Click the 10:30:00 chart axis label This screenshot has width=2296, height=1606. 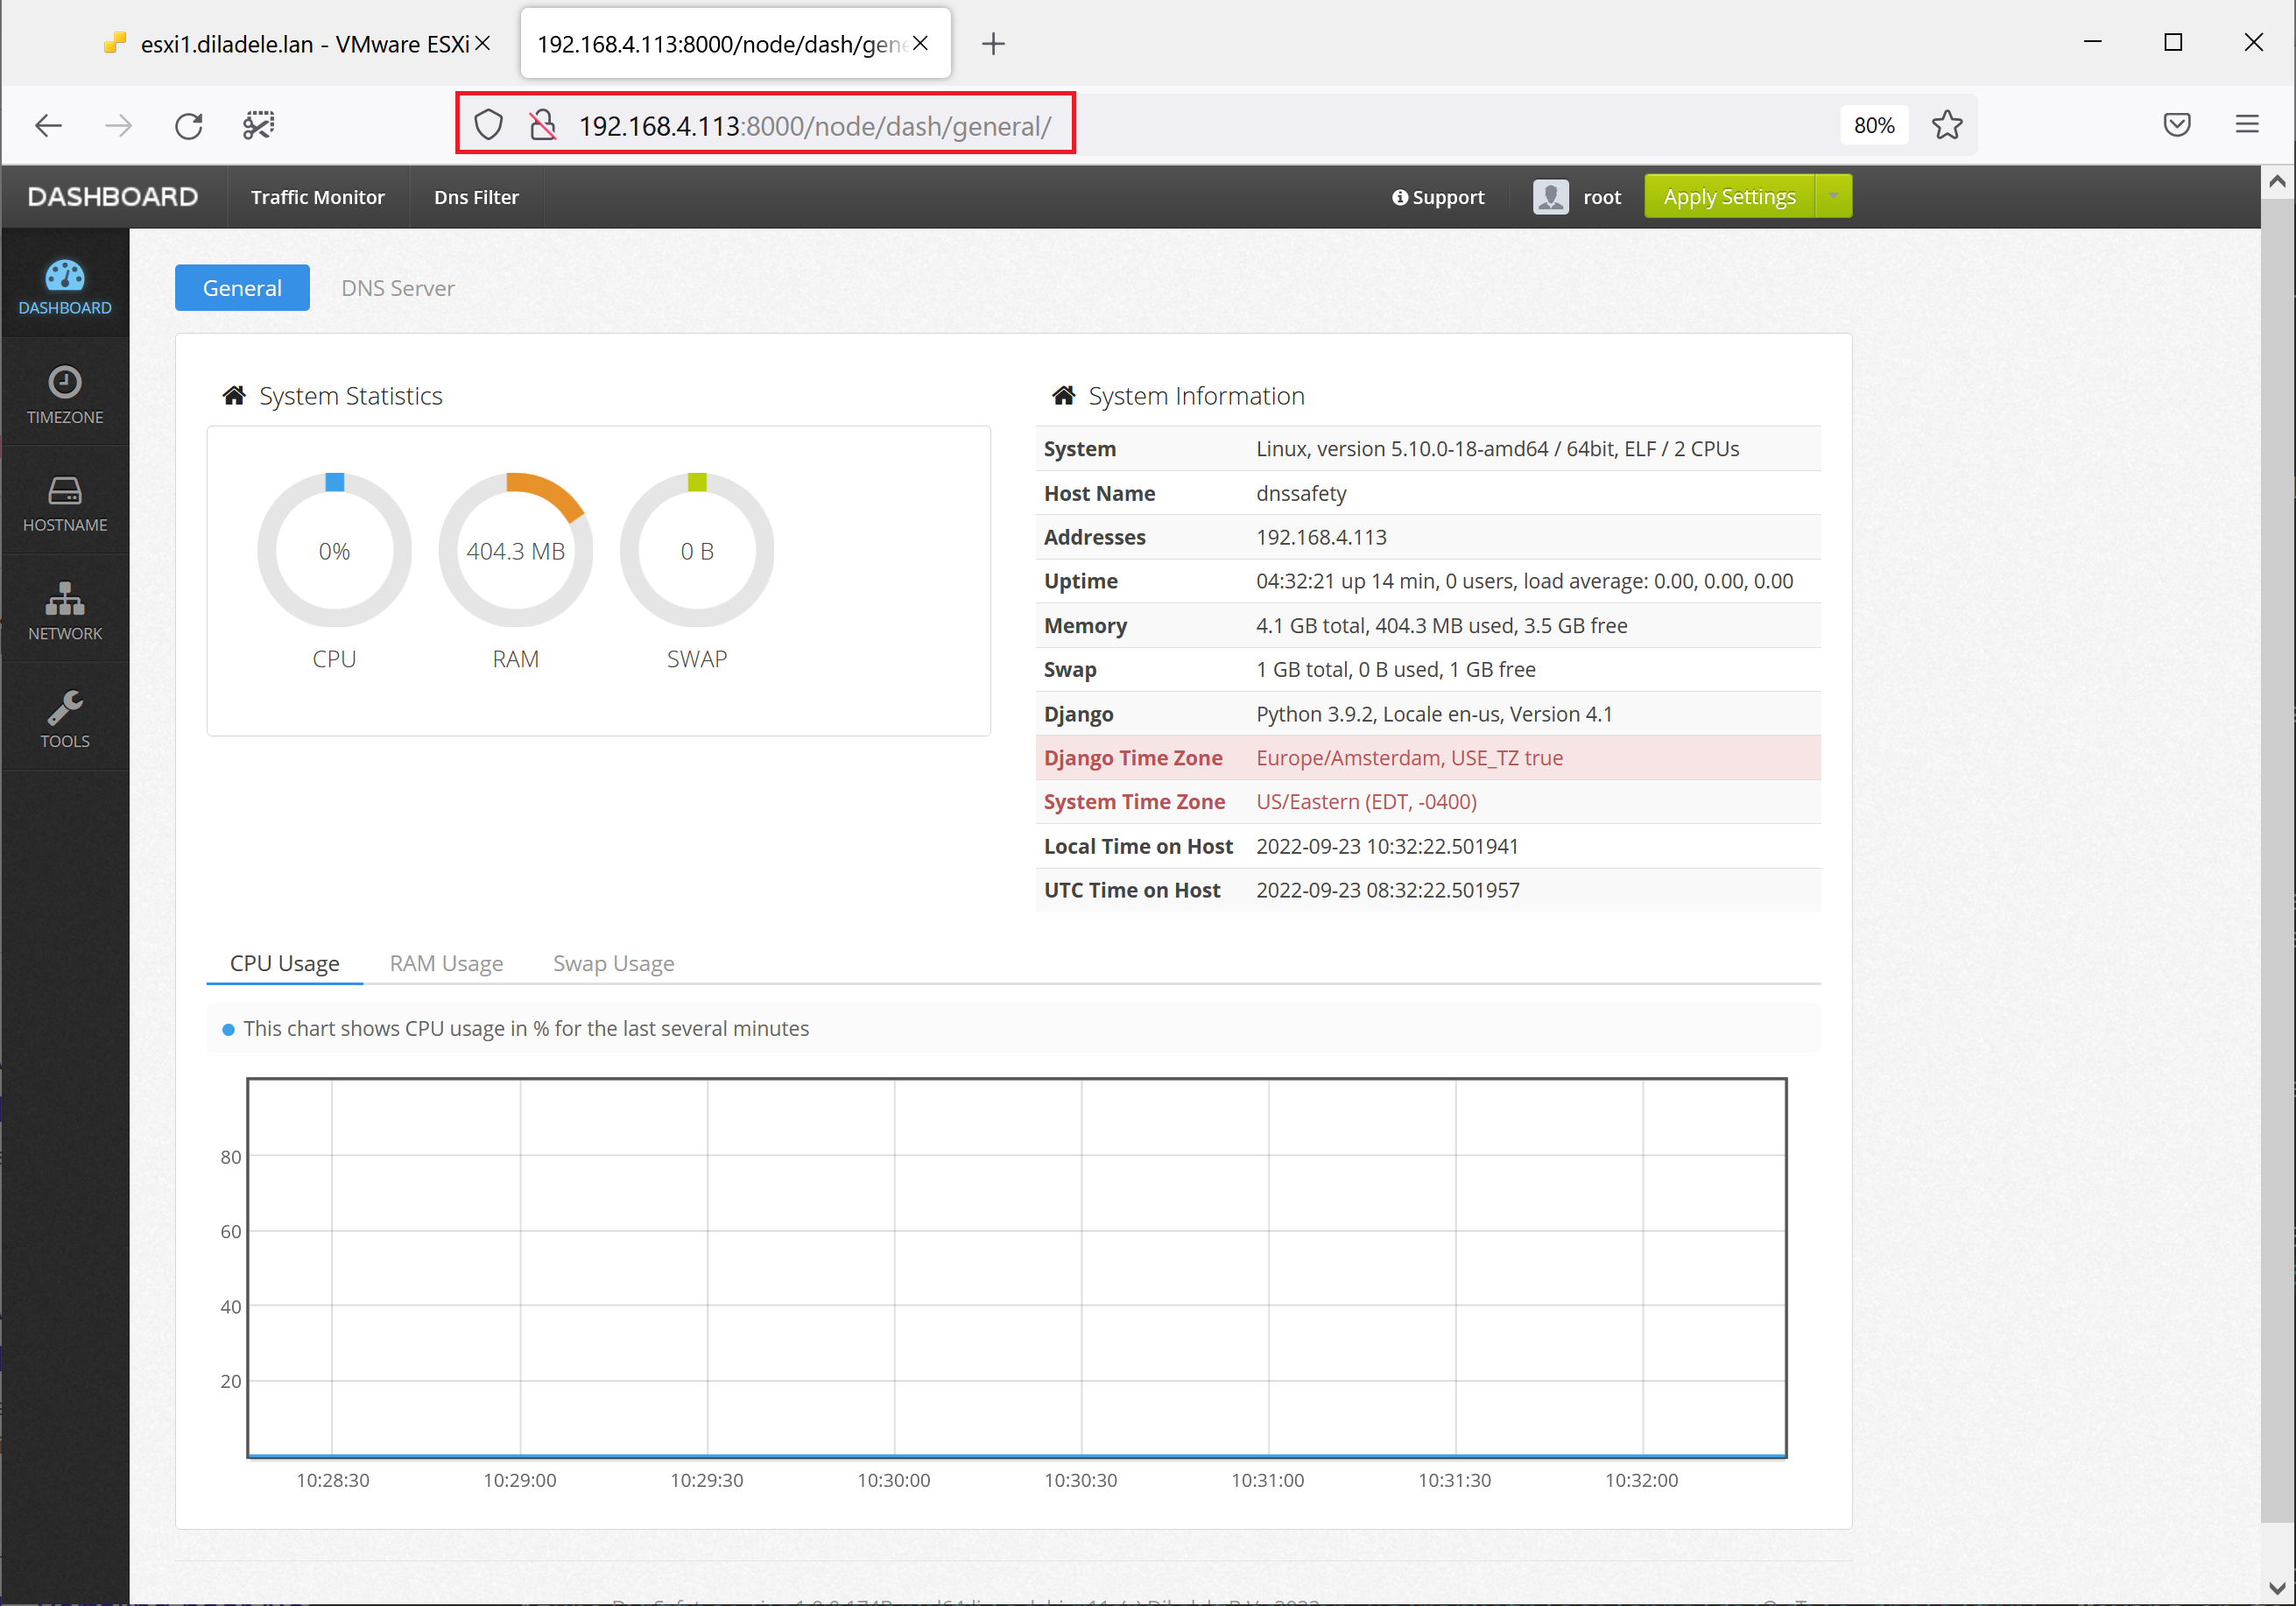click(x=893, y=1480)
